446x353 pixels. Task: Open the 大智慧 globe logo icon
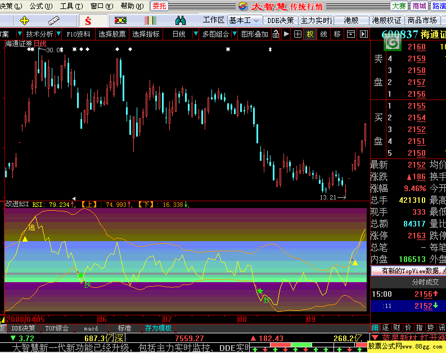243,6
